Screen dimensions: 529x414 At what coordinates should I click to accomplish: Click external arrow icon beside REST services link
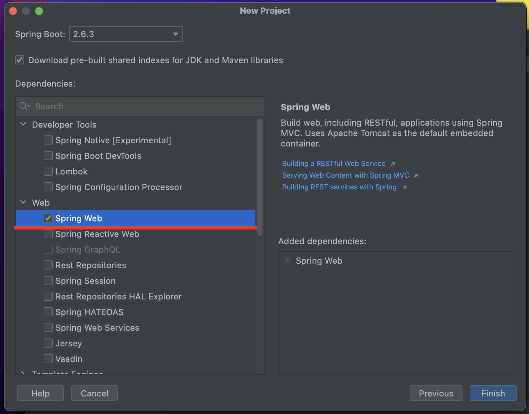pos(405,187)
